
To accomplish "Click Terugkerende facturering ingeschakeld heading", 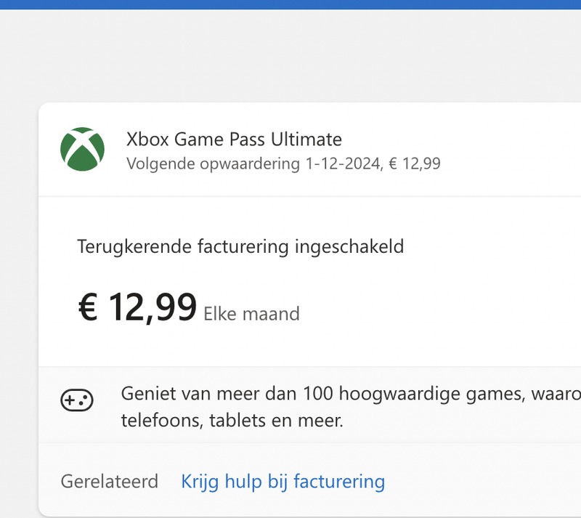I will coord(240,246).
